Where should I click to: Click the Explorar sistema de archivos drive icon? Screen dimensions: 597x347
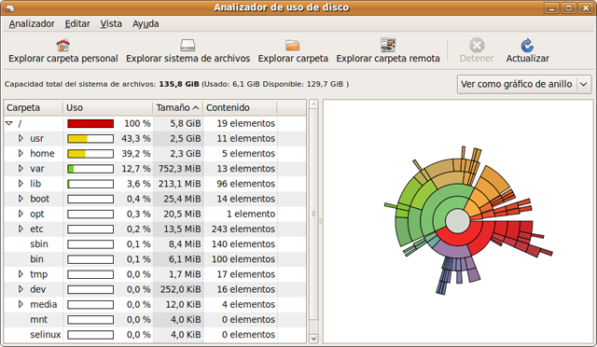(x=187, y=46)
